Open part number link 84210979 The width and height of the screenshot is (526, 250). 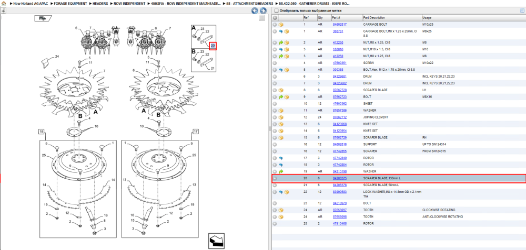coord(340,203)
